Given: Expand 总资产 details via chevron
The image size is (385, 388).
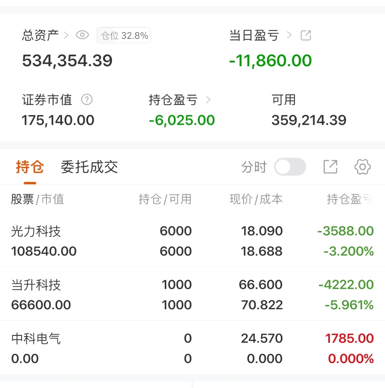Looking at the screenshot, I should 66,35.
